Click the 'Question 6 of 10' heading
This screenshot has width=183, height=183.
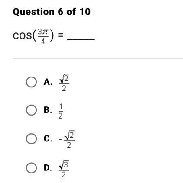pyautogui.click(x=52, y=12)
